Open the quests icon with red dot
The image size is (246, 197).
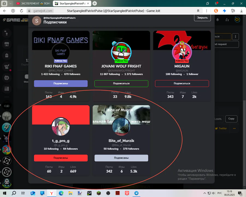coord(7,66)
